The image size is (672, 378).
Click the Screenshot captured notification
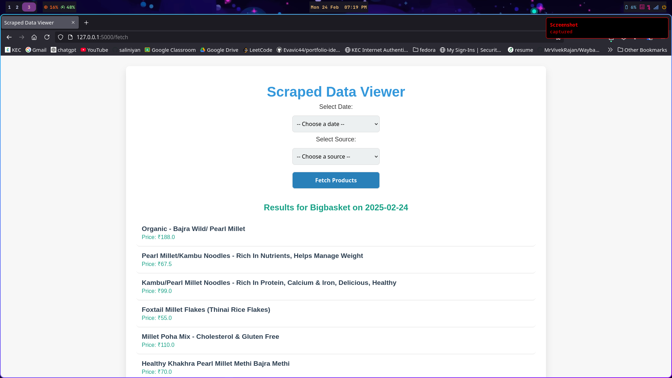[x=607, y=28]
